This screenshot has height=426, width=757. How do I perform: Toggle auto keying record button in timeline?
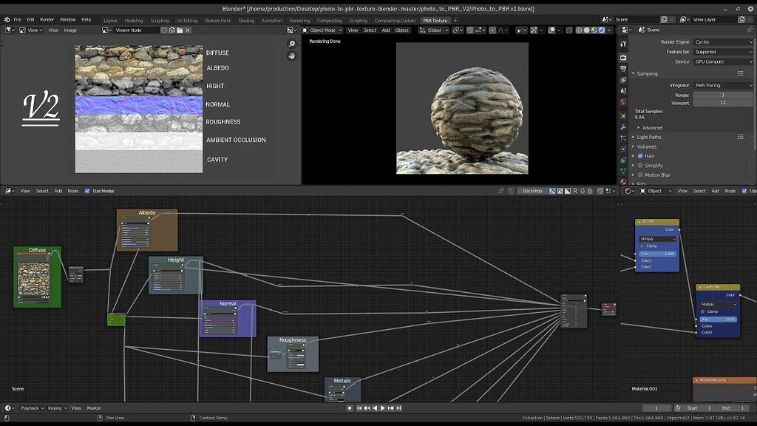[x=350, y=408]
